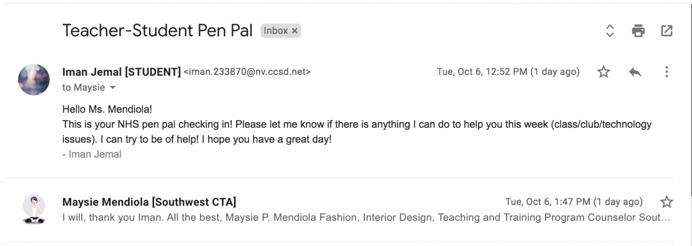Show recipient details dropdown next to 'to Maysie'

coord(113,88)
